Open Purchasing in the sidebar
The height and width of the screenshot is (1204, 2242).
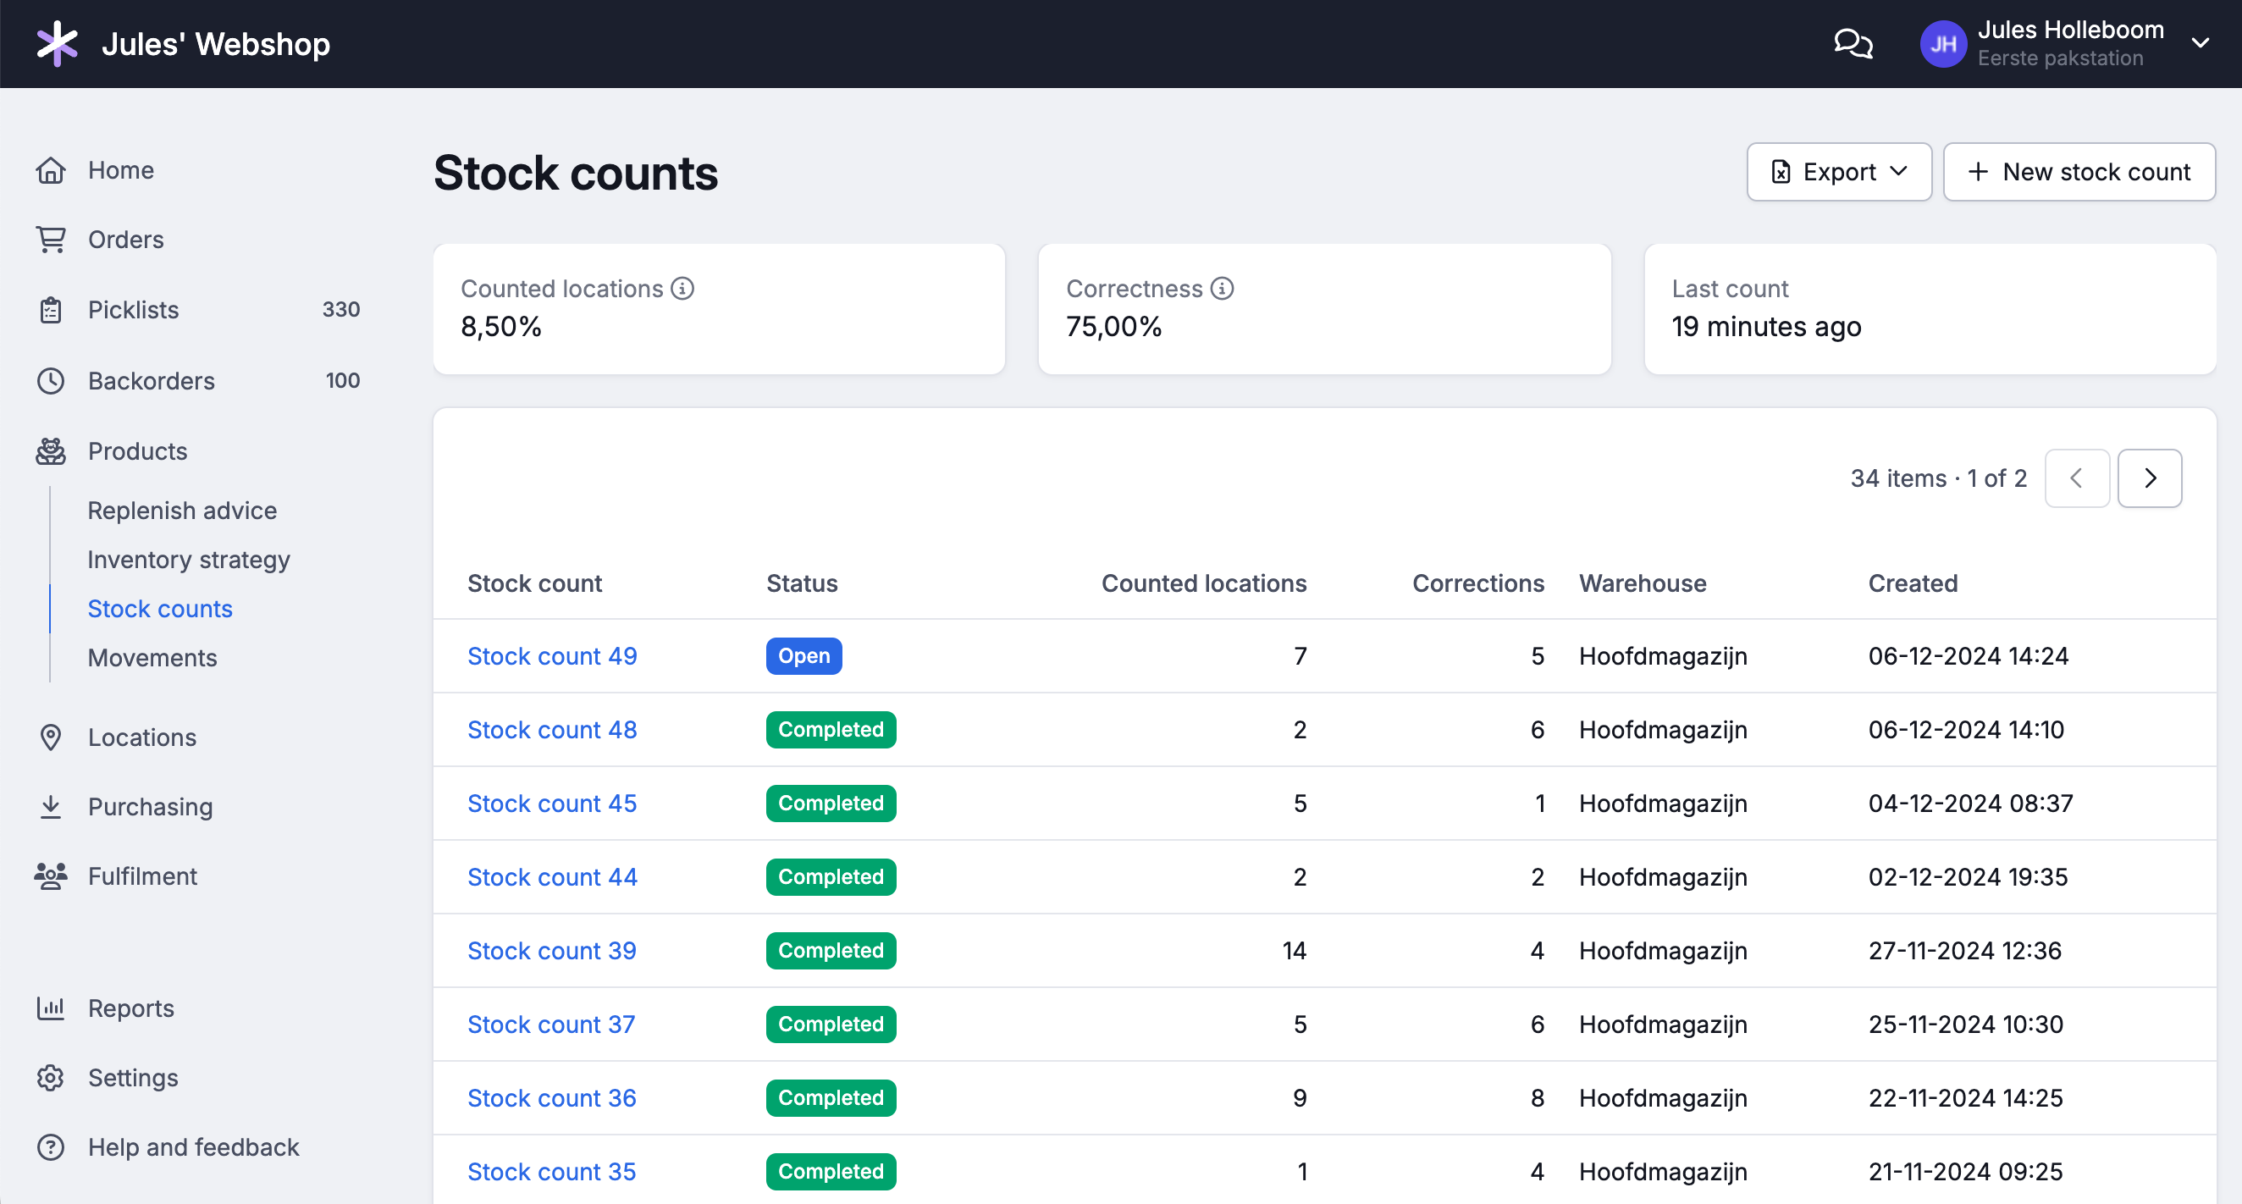point(151,807)
